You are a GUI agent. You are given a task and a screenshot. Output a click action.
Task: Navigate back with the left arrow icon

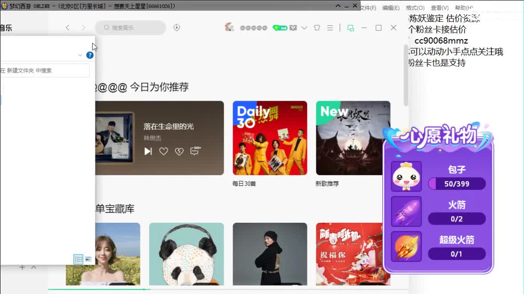[67, 28]
